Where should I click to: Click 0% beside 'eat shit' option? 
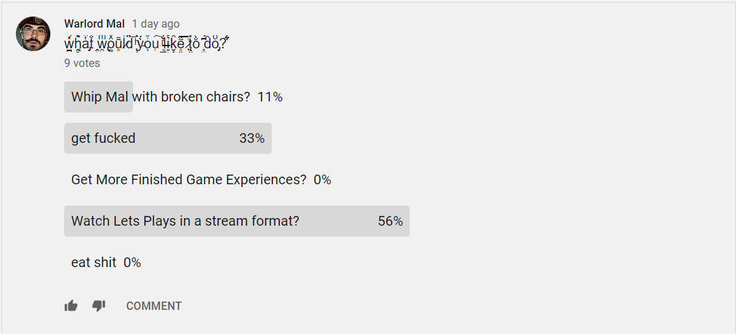(132, 263)
